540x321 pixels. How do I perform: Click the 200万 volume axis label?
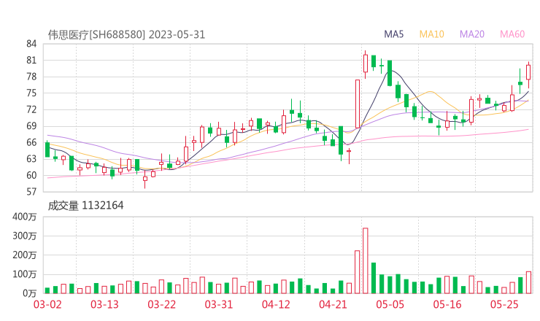pyautogui.click(x=25, y=255)
